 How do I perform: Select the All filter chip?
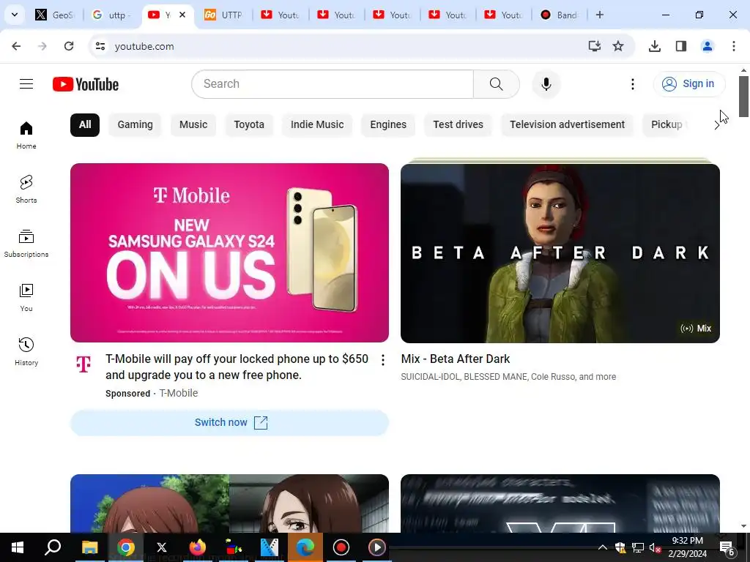85,124
